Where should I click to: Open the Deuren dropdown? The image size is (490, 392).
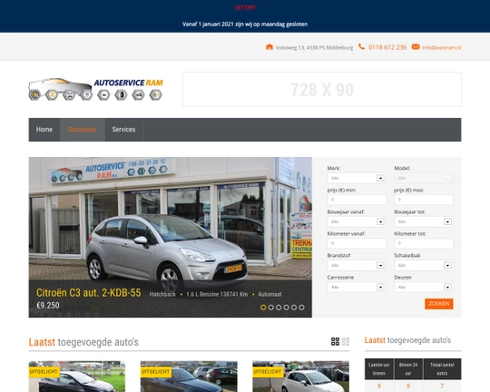pyautogui.click(x=424, y=287)
